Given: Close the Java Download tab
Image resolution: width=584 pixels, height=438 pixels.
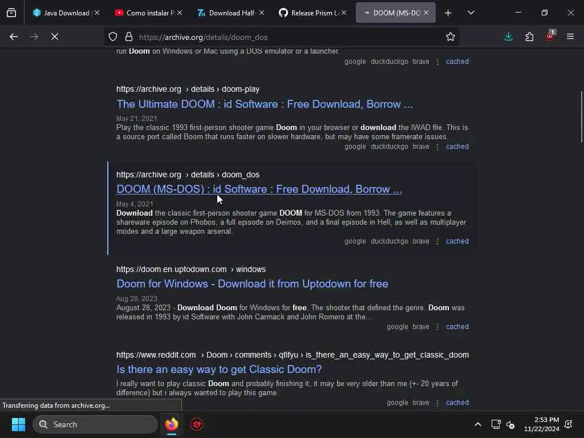Looking at the screenshot, I should pyautogui.click(x=97, y=13).
